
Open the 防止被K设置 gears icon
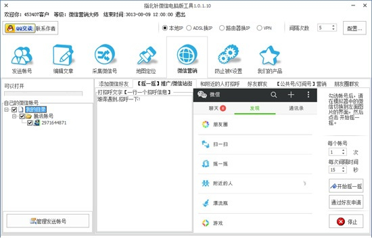pyautogui.click(x=228, y=54)
